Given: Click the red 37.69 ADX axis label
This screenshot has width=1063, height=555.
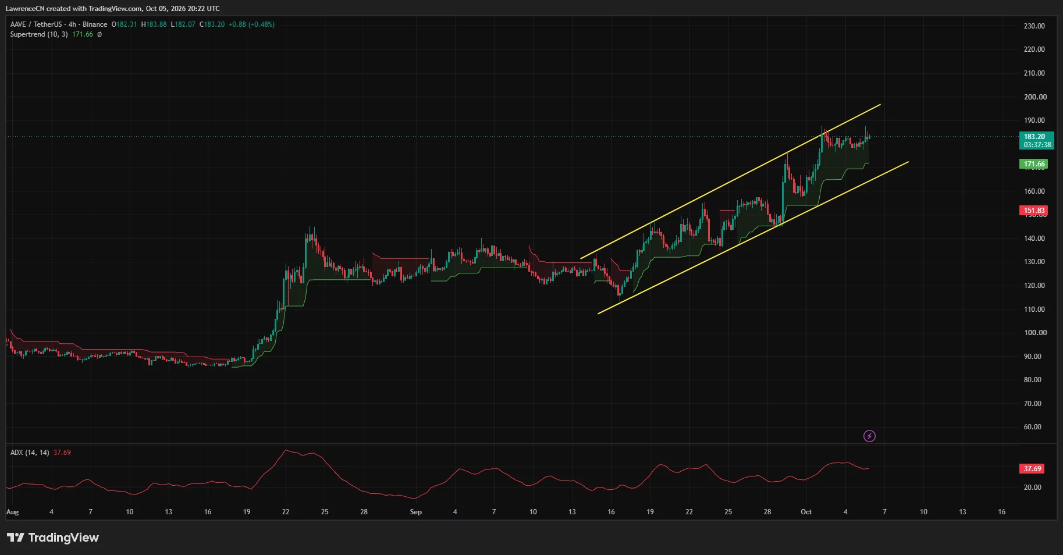Looking at the screenshot, I should coord(1033,469).
